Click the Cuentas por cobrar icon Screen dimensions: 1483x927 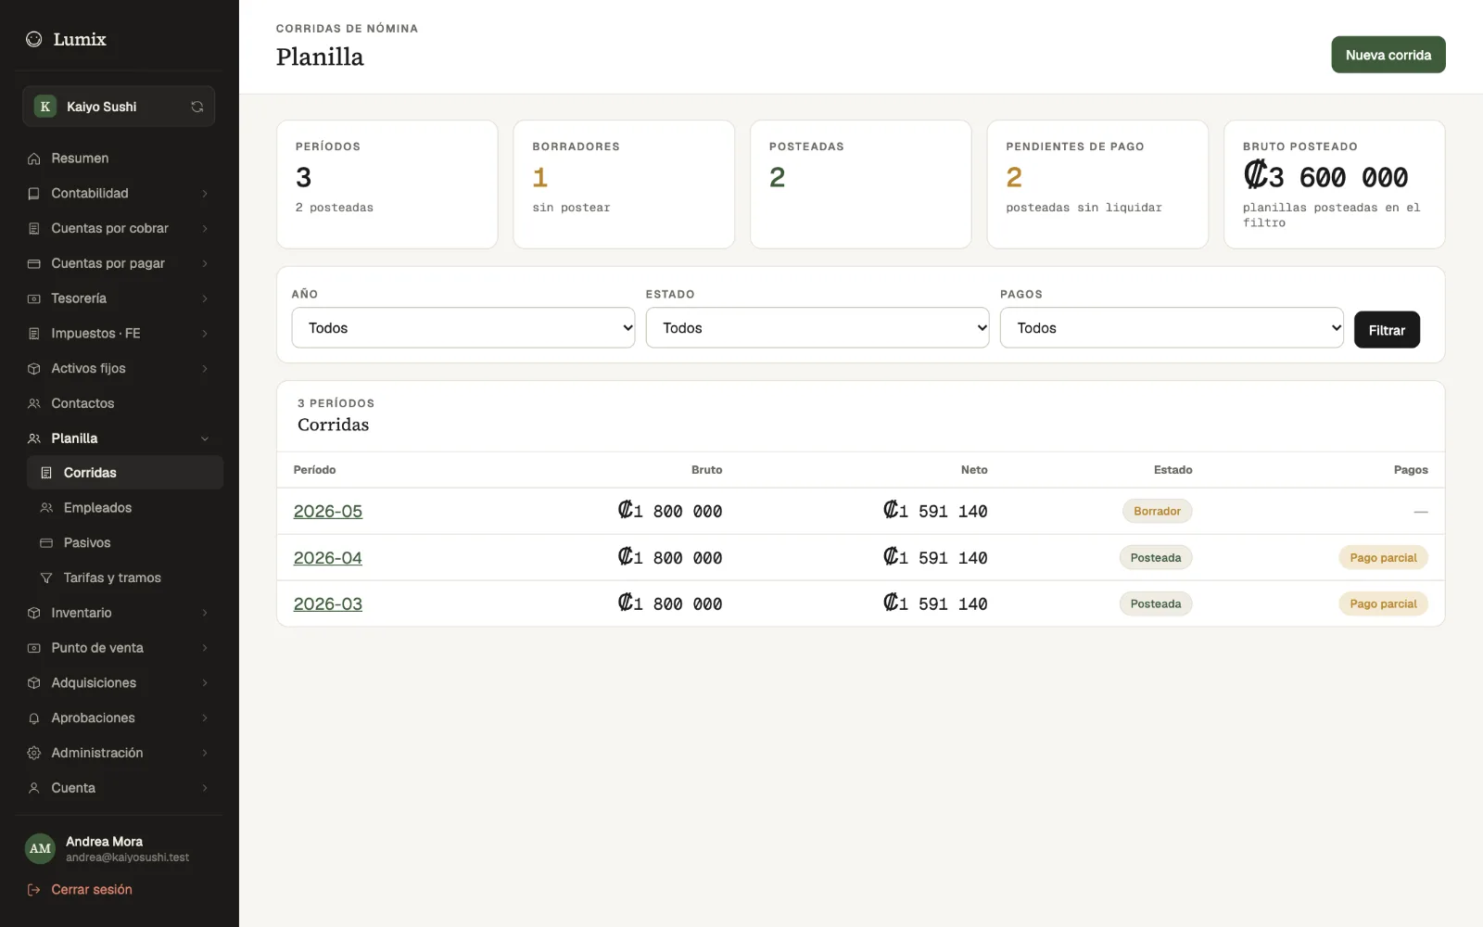pos(34,229)
